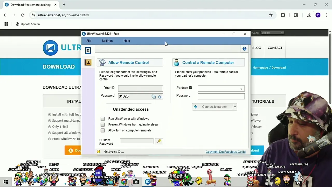This screenshot has height=187, width=332.
Task: Open the Chrome profile avatar P
Action: (x=318, y=15)
